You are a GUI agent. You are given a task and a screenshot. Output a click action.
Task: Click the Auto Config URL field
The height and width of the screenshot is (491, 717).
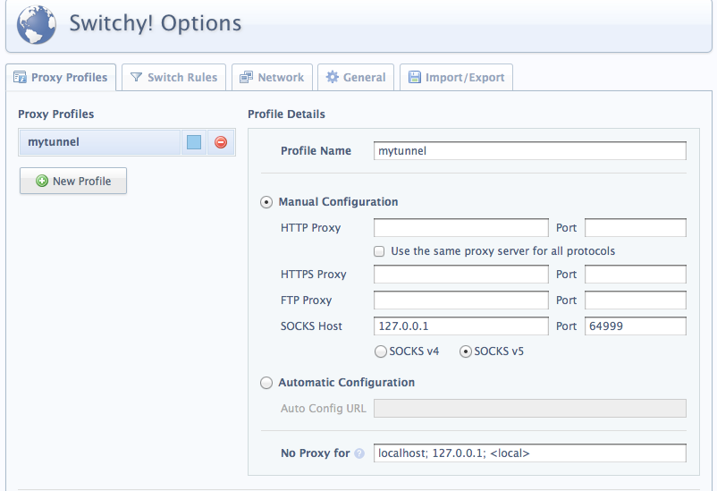pos(530,409)
